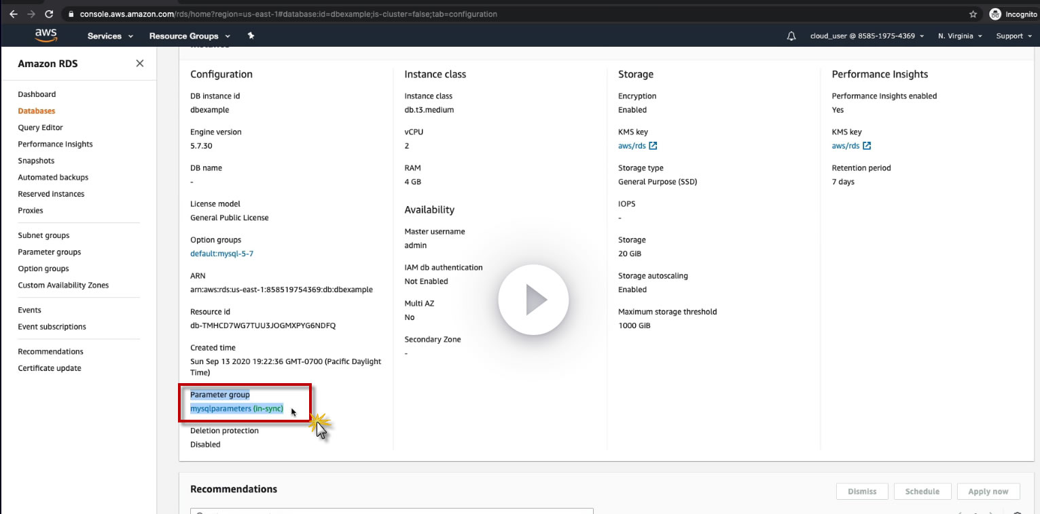The width and height of the screenshot is (1040, 514).
Task: Click the IAM db authentication value Not Enabled
Action: (x=427, y=281)
